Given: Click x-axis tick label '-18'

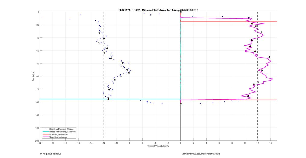Looking at the screenshot, I should point(66,143).
